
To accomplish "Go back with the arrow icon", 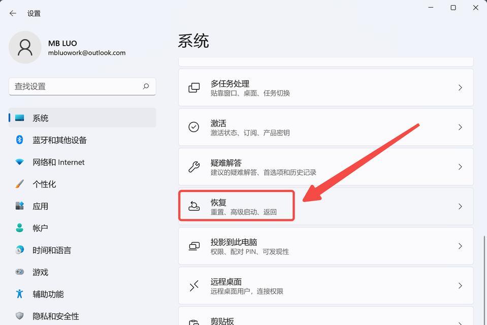I will point(13,13).
